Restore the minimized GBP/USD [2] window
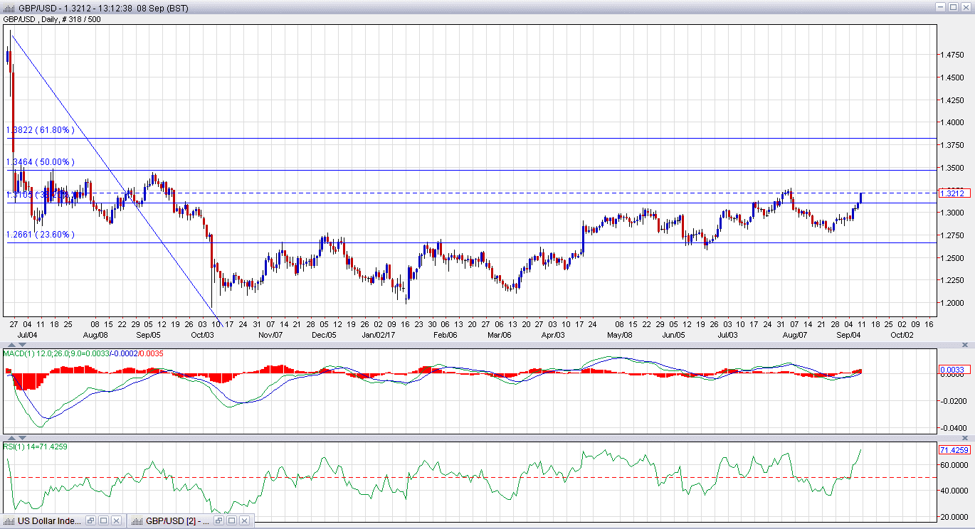975x529 pixels. click(218, 521)
